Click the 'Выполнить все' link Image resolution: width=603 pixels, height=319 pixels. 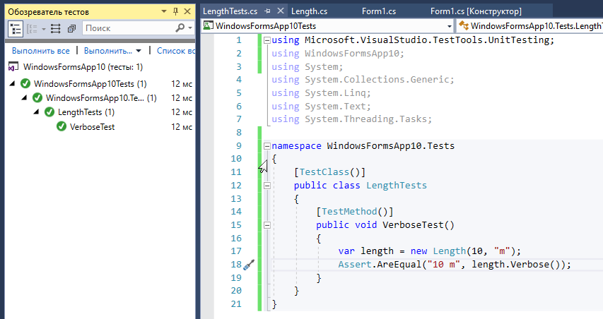[x=40, y=51]
